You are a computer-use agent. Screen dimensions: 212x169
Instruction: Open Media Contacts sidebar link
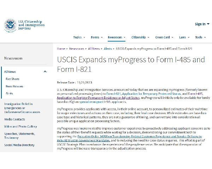14,119
